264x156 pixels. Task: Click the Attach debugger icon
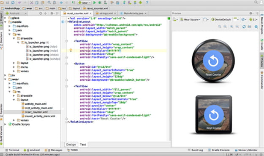tap(105, 3)
